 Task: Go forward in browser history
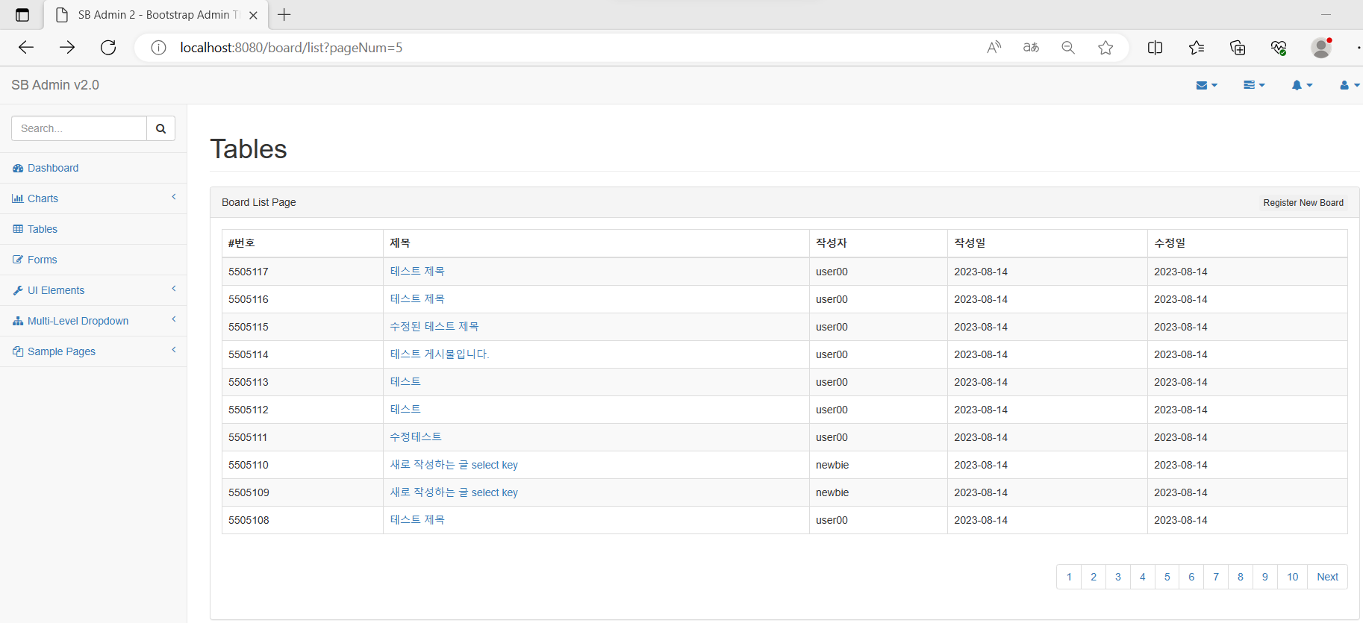(x=67, y=48)
